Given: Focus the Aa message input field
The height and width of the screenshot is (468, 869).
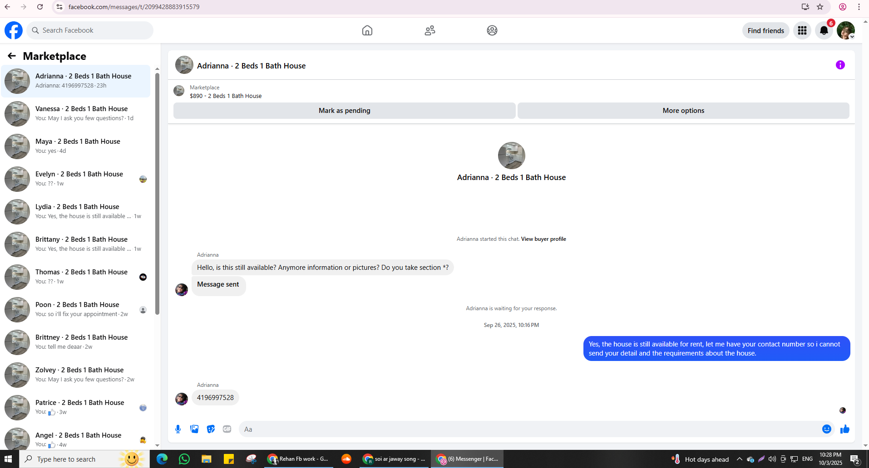Looking at the screenshot, I should (529, 429).
